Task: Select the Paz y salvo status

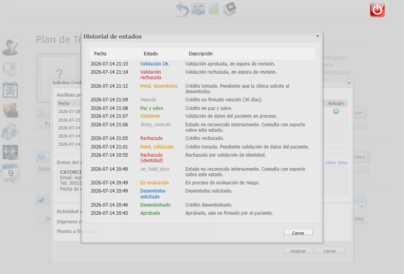Action: 151,108
